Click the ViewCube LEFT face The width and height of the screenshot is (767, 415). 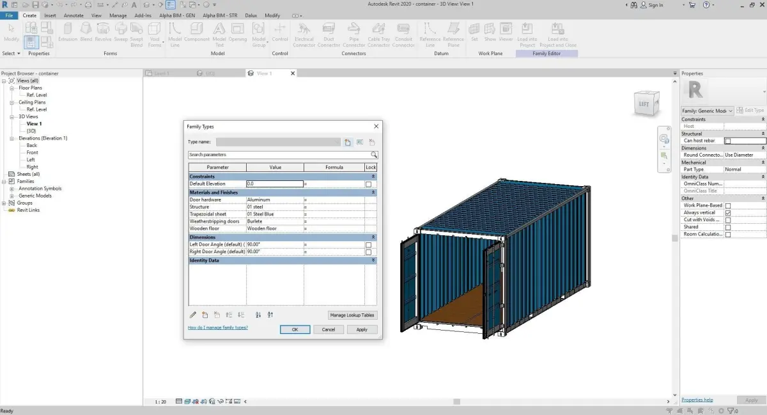(x=644, y=104)
